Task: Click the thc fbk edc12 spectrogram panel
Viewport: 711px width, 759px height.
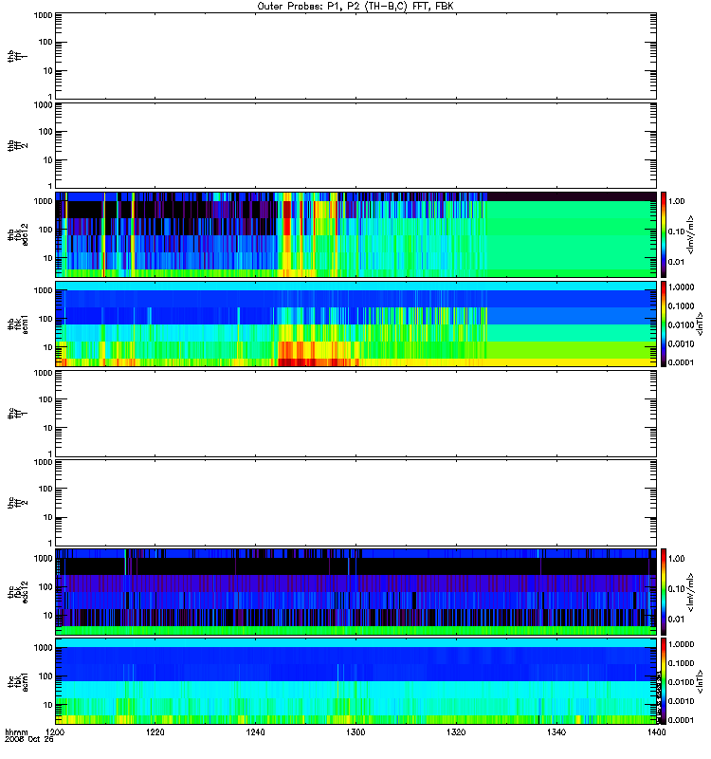Action: (x=355, y=591)
